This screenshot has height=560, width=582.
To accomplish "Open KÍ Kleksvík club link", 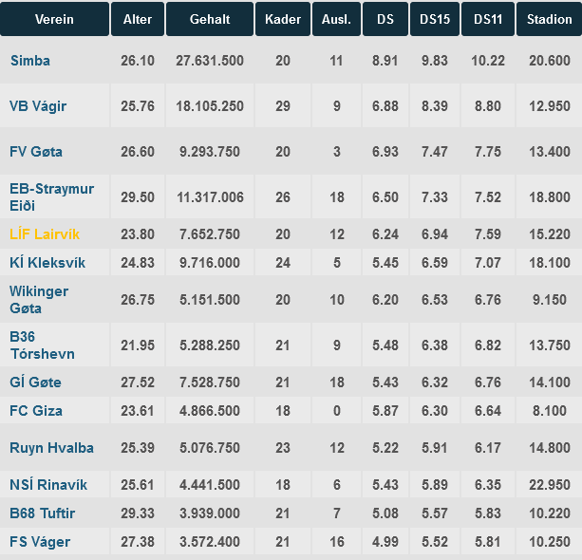I will 47,263.
